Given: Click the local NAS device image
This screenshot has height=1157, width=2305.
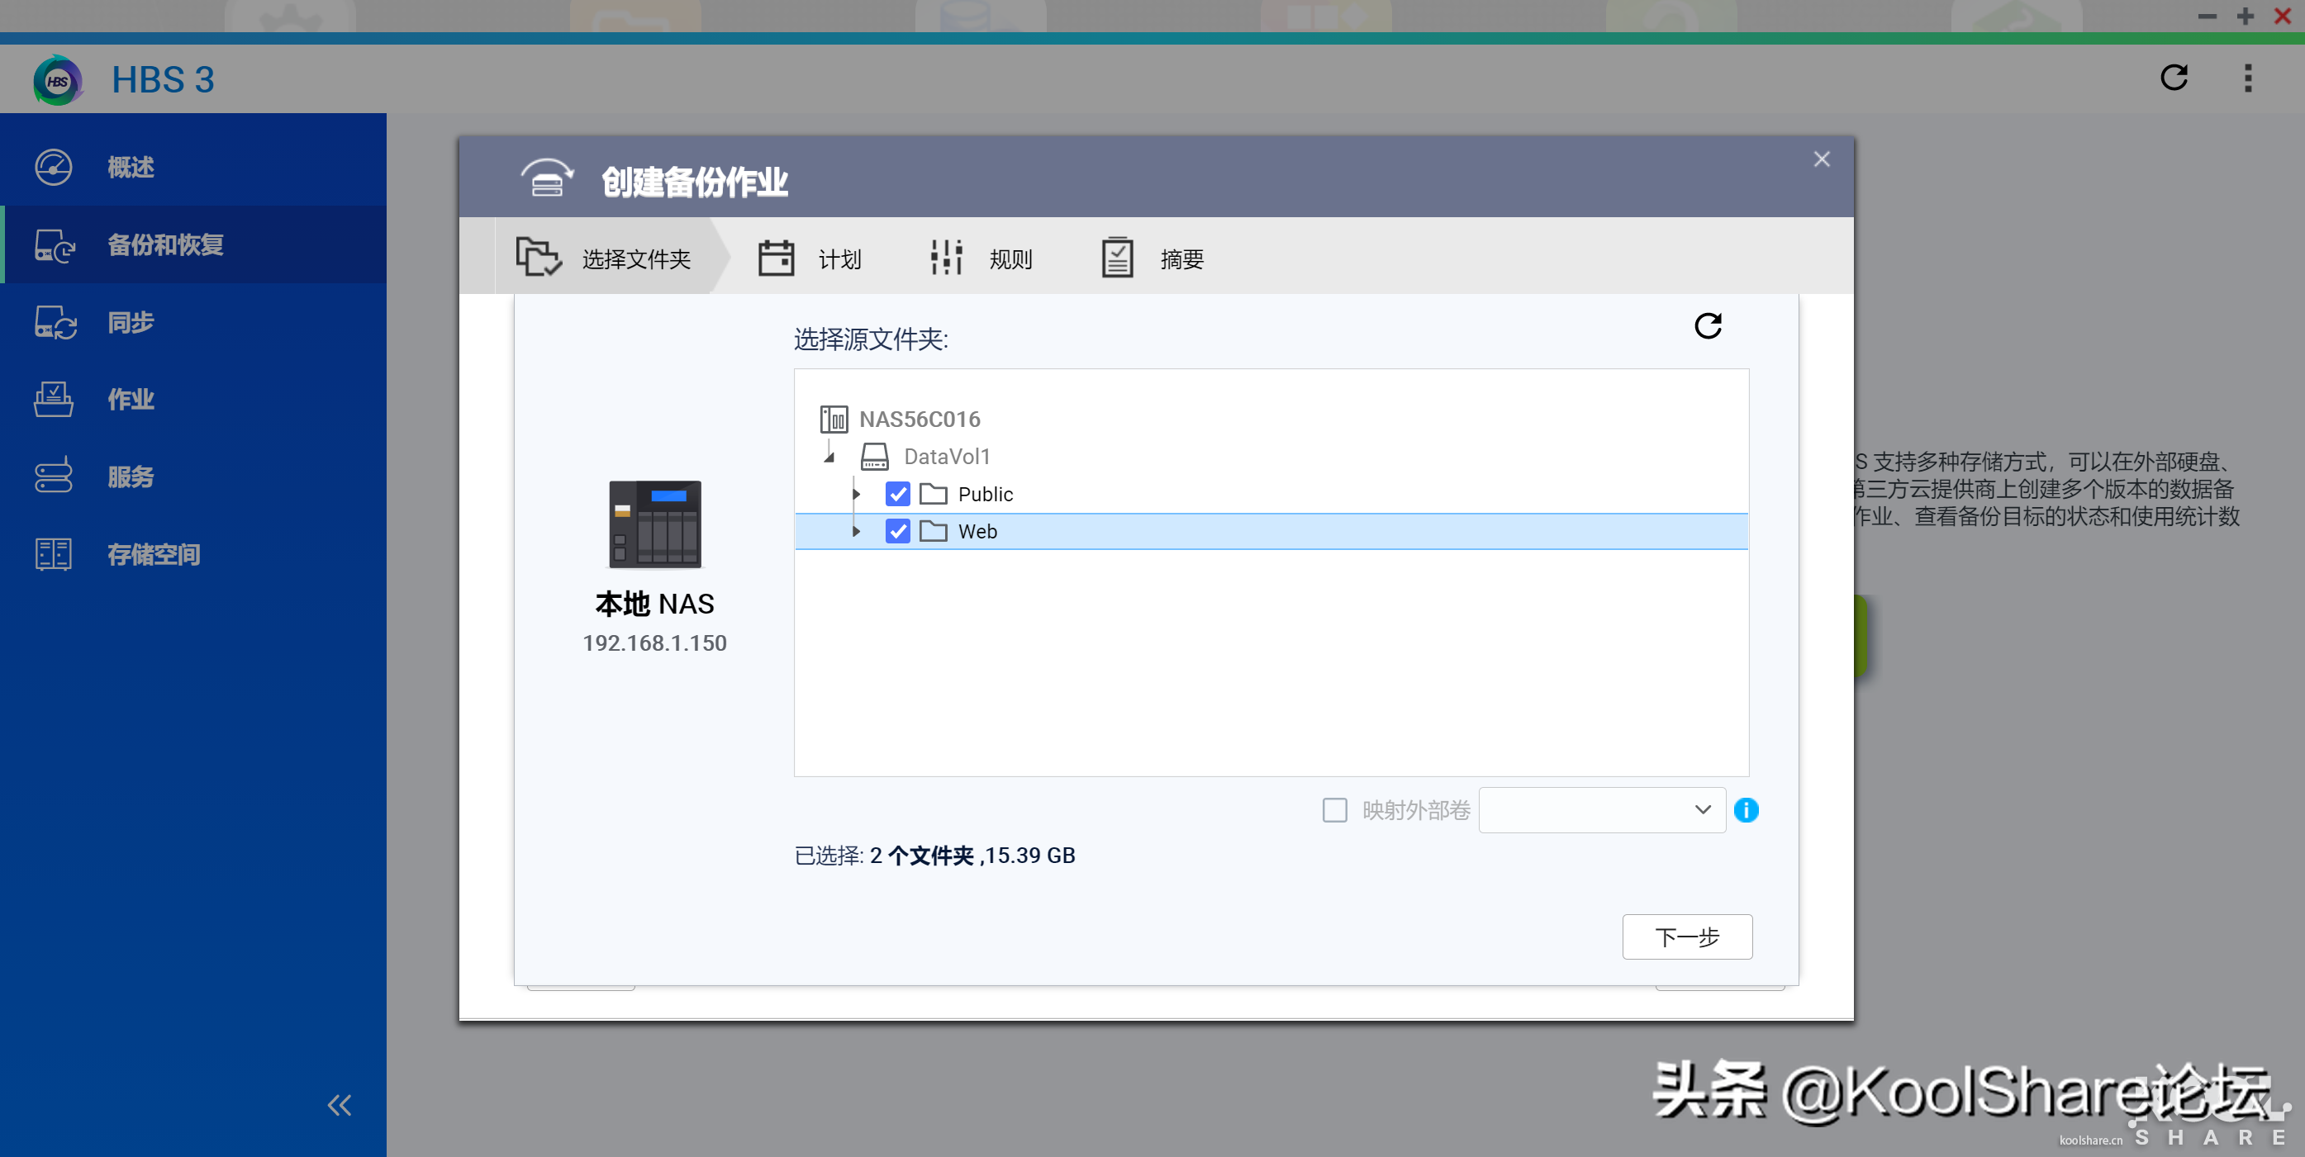Looking at the screenshot, I should [654, 524].
